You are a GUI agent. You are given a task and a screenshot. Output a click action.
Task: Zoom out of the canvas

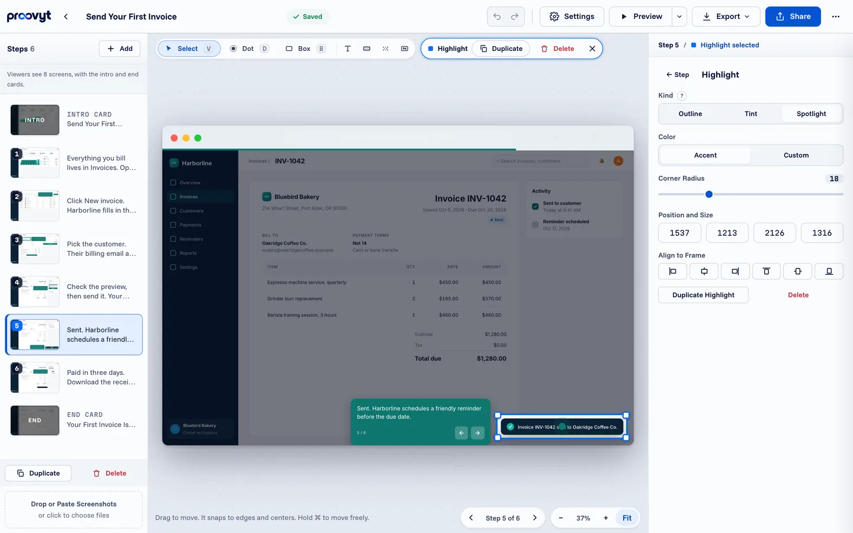[x=561, y=518]
